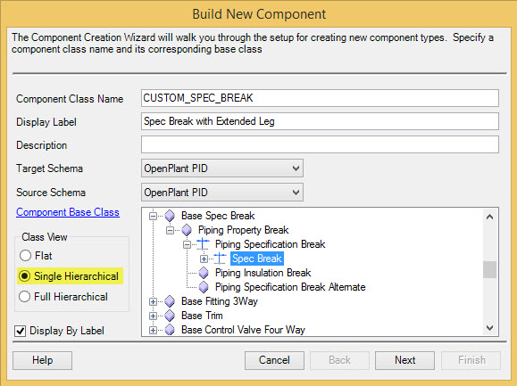Click the Base Trim diamond icon
517x386 pixels.
tap(170, 316)
